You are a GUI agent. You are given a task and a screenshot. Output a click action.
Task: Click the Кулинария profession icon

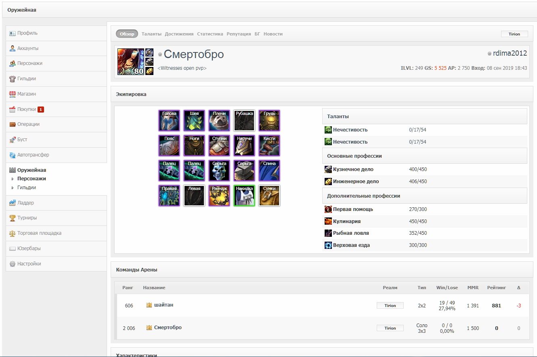pyautogui.click(x=328, y=221)
